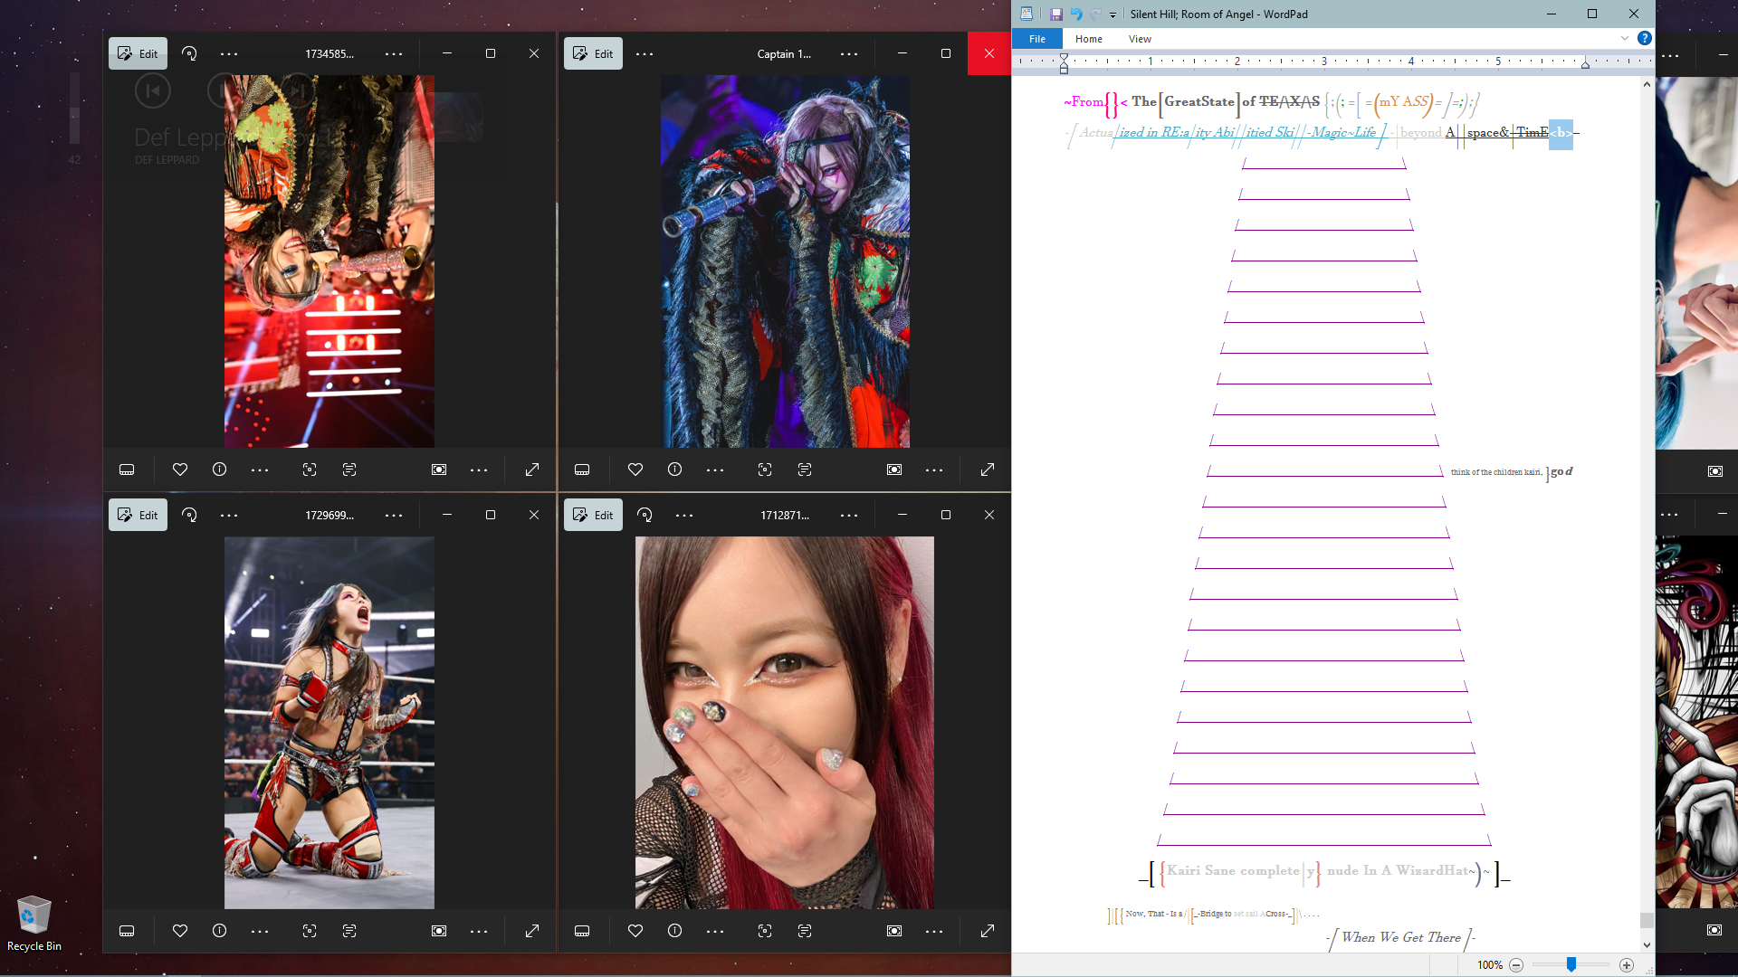Show file info for Captain 1 photo
1738x977 pixels.
(674, 470)
